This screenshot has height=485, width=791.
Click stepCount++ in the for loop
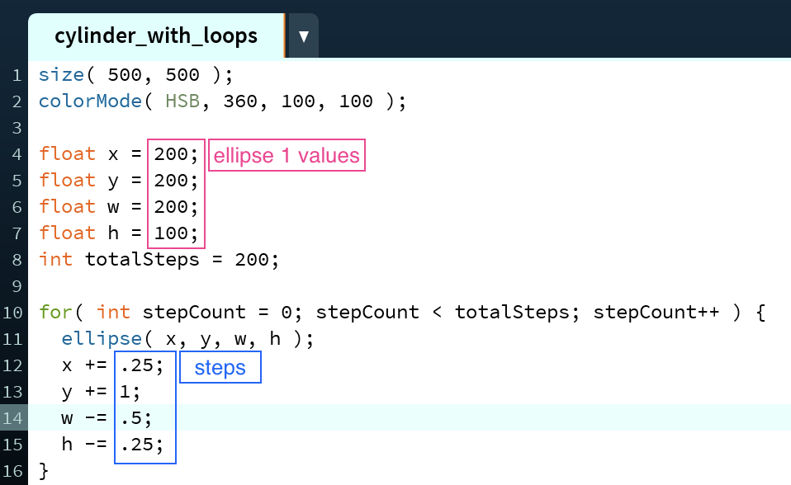tap(656, 312)
